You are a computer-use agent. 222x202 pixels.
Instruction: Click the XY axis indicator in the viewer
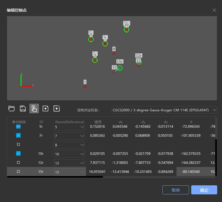point(27,80)
